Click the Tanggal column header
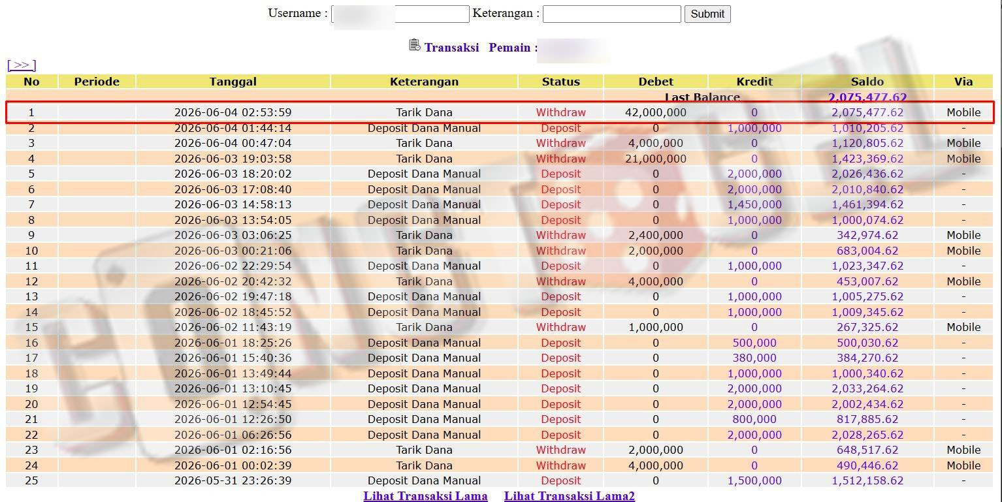Screen dimensions: 1002x502 pyautogui.click(x=233, y=82)
